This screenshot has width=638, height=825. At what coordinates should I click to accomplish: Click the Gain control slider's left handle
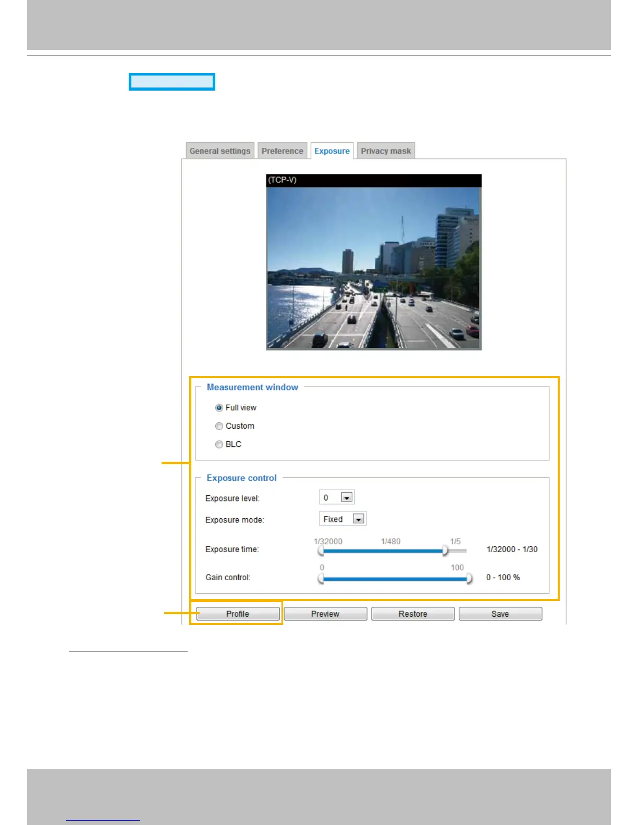tap(321, 579)
